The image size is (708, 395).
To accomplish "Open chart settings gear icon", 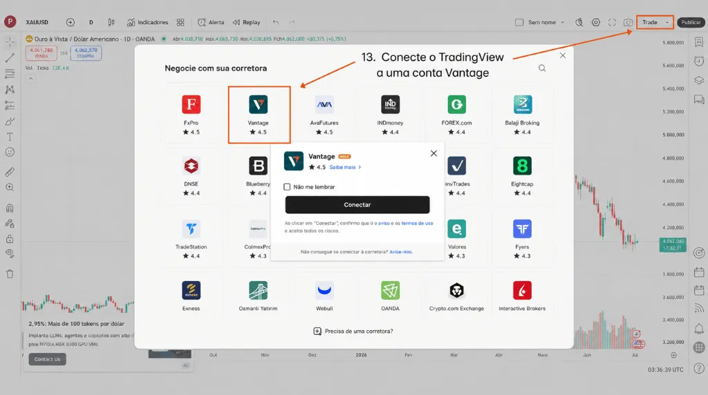I will pyautogui.click(x=595, y=22).
